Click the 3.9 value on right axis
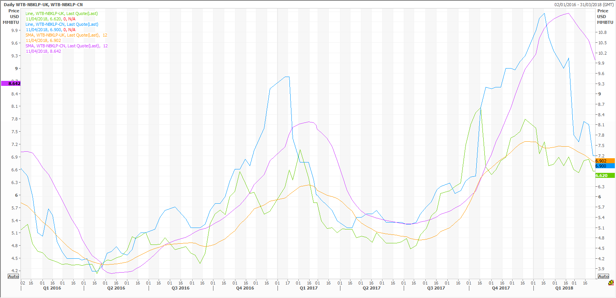Screen dimensions: 616x298 [x=601, y=269]
